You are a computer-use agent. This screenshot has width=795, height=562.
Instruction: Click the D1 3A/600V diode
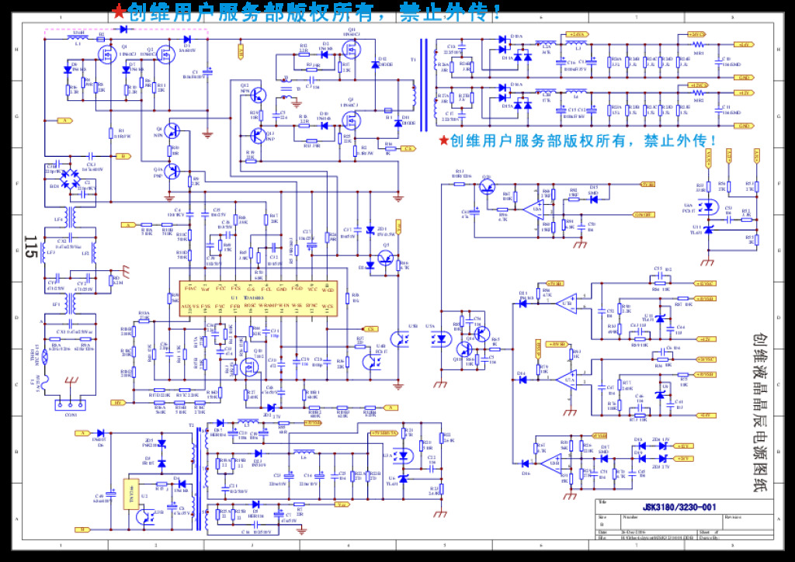(x=186, y=39)
